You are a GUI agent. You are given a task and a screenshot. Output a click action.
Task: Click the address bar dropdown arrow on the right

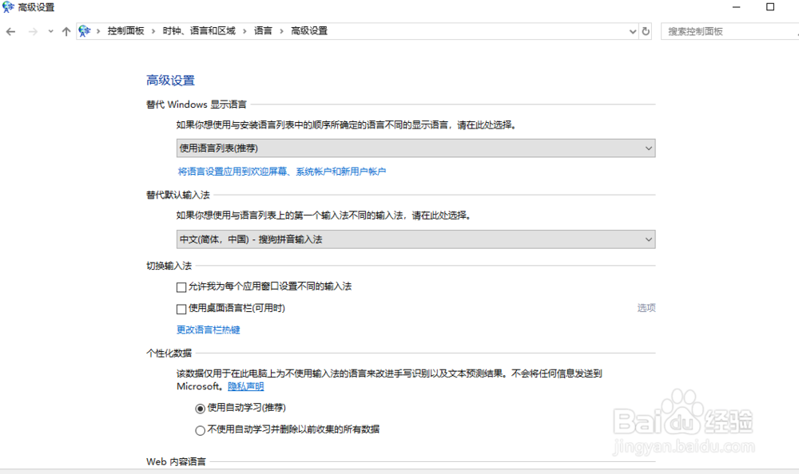[631, 30]
